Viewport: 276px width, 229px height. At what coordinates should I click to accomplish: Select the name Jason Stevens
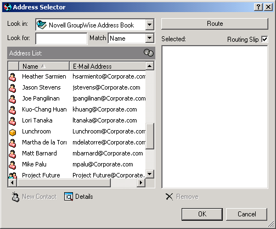(41, 87)
